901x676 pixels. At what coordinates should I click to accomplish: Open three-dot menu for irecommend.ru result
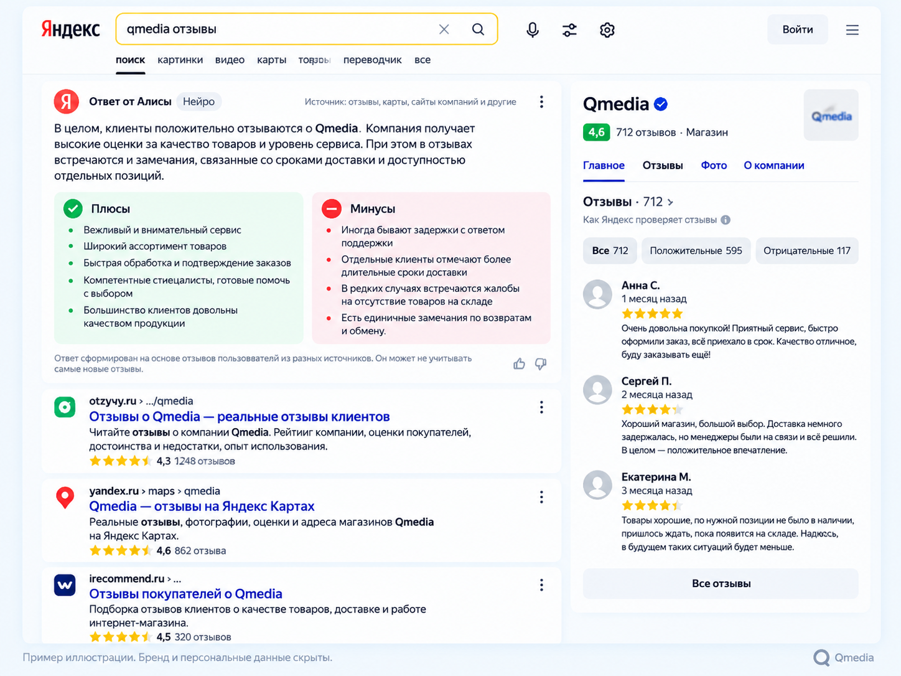point(541,585)
